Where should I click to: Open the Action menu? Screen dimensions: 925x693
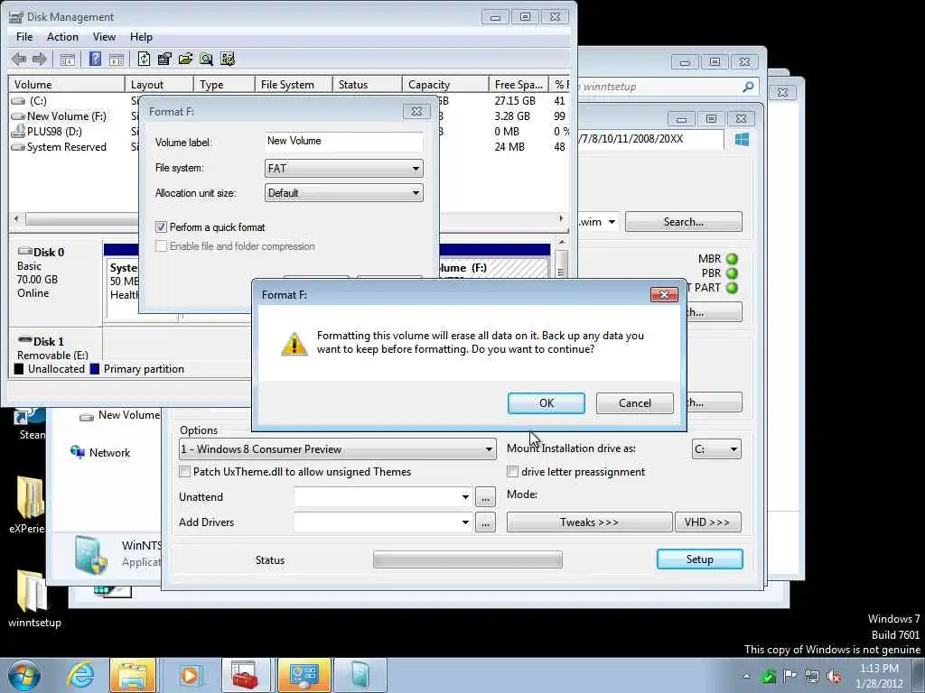click(62, 36)
